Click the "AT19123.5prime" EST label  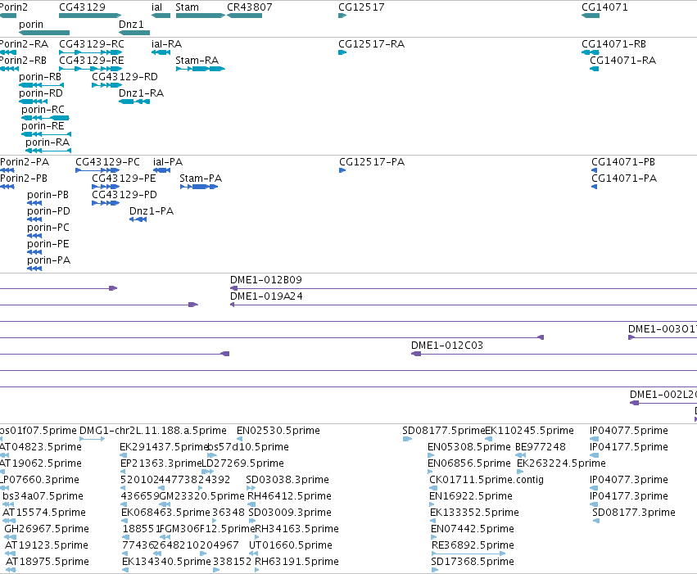[x=47, y=546]
